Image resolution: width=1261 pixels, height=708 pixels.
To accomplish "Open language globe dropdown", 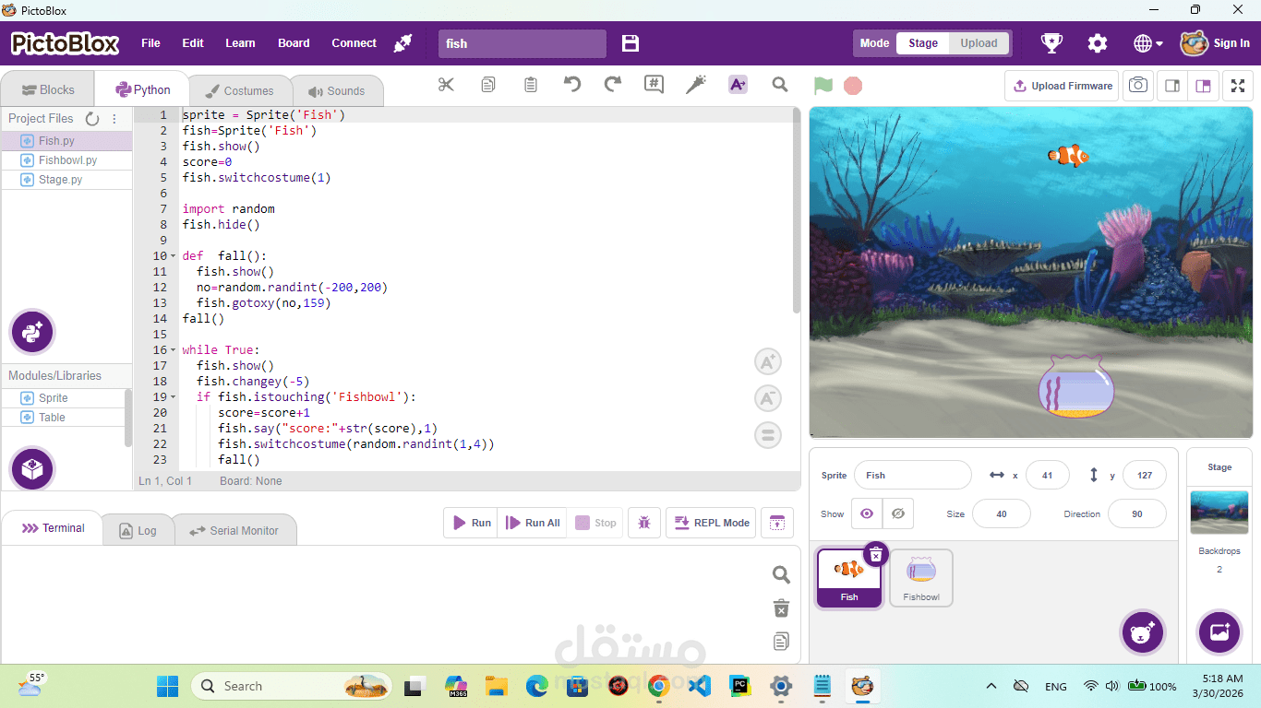I will 1148,43.
